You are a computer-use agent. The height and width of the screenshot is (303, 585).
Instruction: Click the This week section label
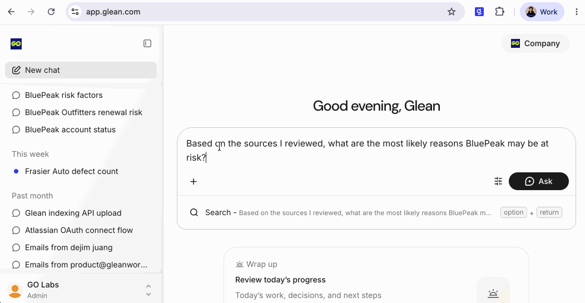[30, 154]
